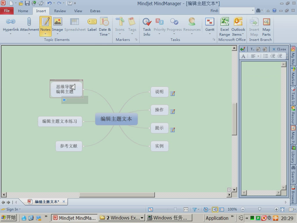Image resolution: width=297 pixels, height=223 pixels.
Task: Click the zoom out minus button
Action: (x=243, y=209)
